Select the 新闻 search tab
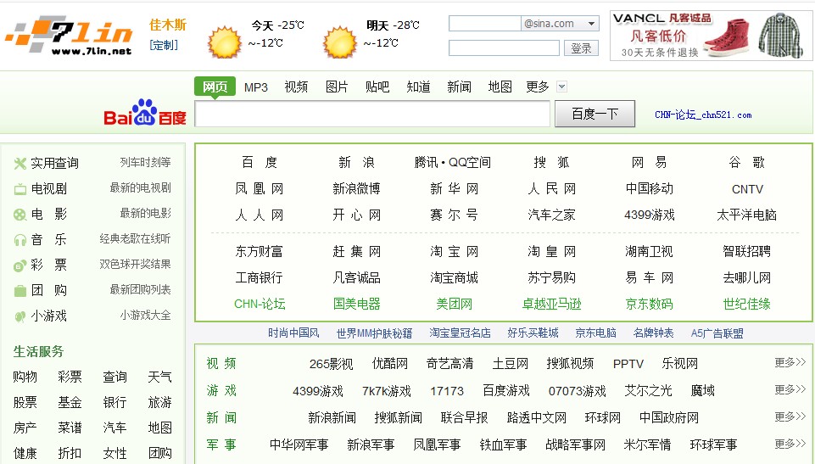The image size is (815, 464). pyautogui.click(x=459, y=87)
